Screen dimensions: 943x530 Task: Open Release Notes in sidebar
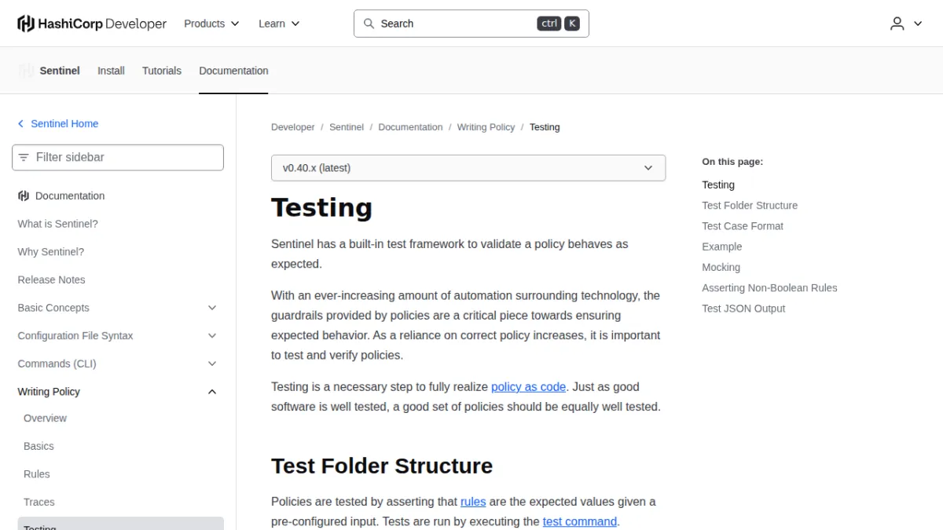tap(52, 280)
